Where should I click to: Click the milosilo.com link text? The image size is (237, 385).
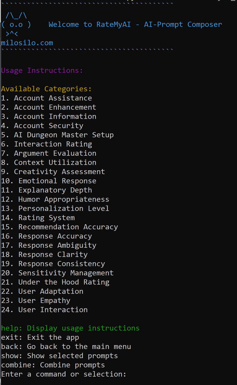coord(27,43)
